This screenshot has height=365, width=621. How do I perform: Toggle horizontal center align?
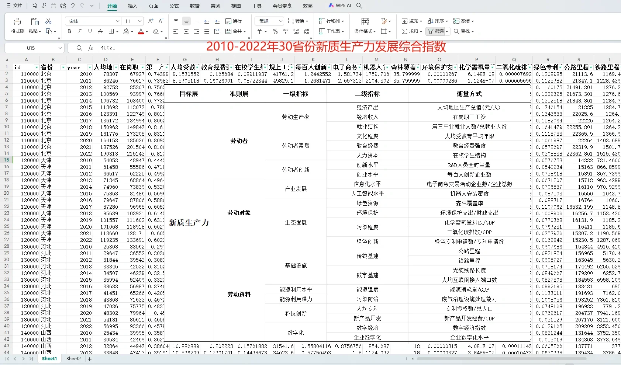point(186,31)
